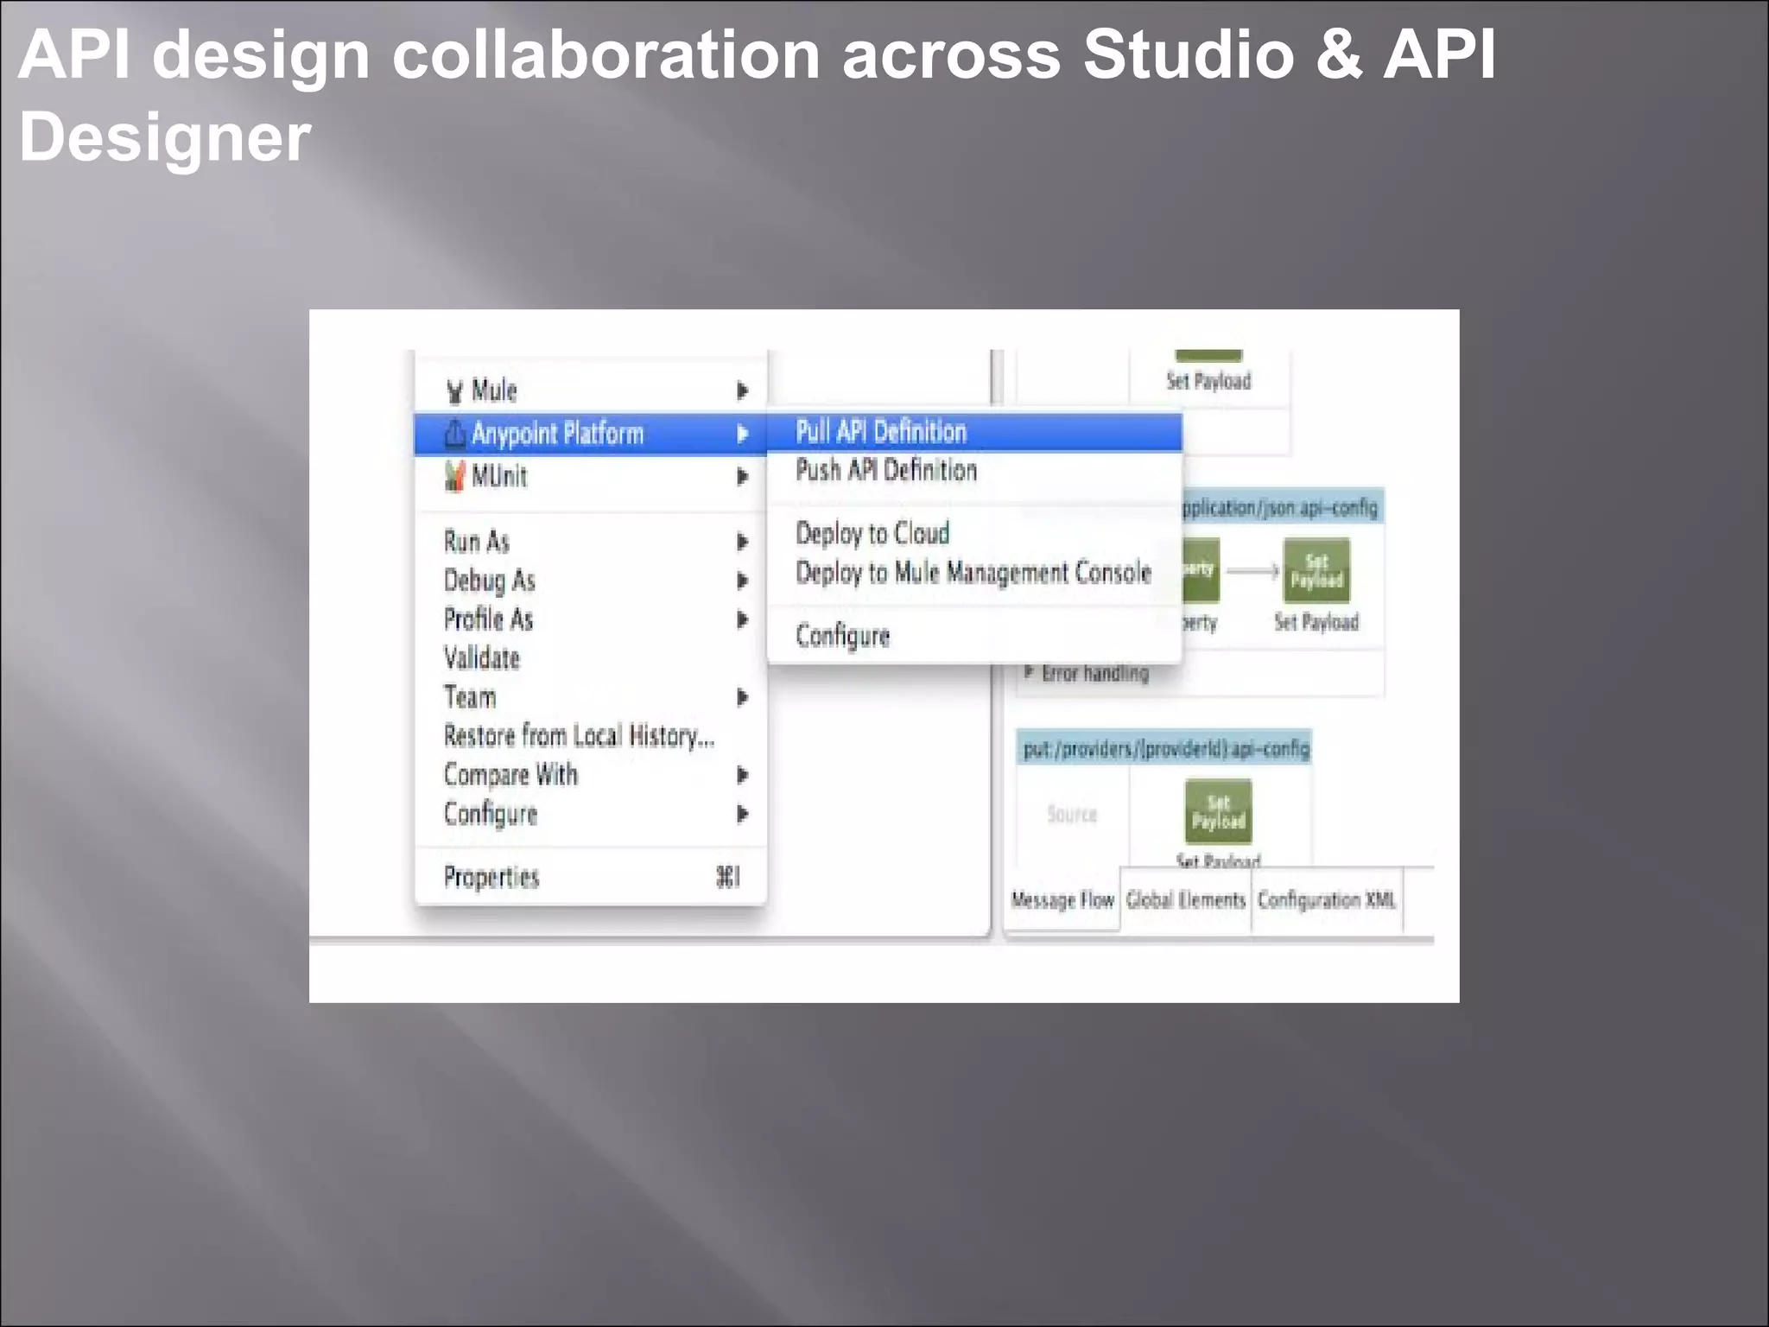
Task: Open Configure in the main context menu
Action: coord(591,814)
